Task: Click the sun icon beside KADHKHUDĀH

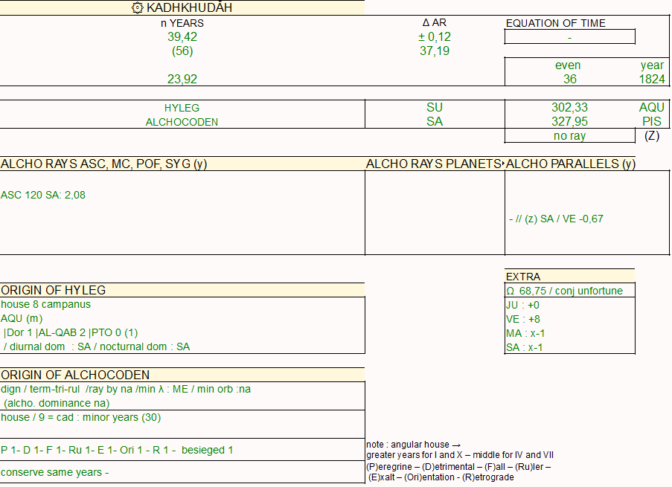Action: coord(137,7)
